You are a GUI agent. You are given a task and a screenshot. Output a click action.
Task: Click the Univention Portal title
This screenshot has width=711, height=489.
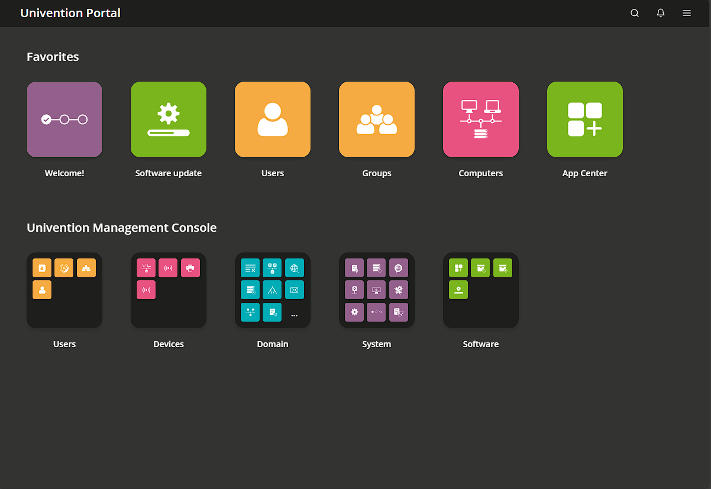coord(70,13)
